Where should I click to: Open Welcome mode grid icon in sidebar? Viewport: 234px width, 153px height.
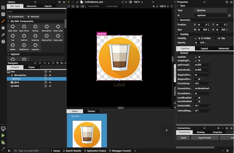click(x=3, y=7)
